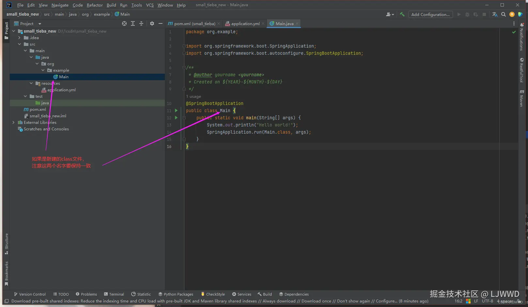Click Add Configuration button

pyautogui.click(x=430, y=14)
